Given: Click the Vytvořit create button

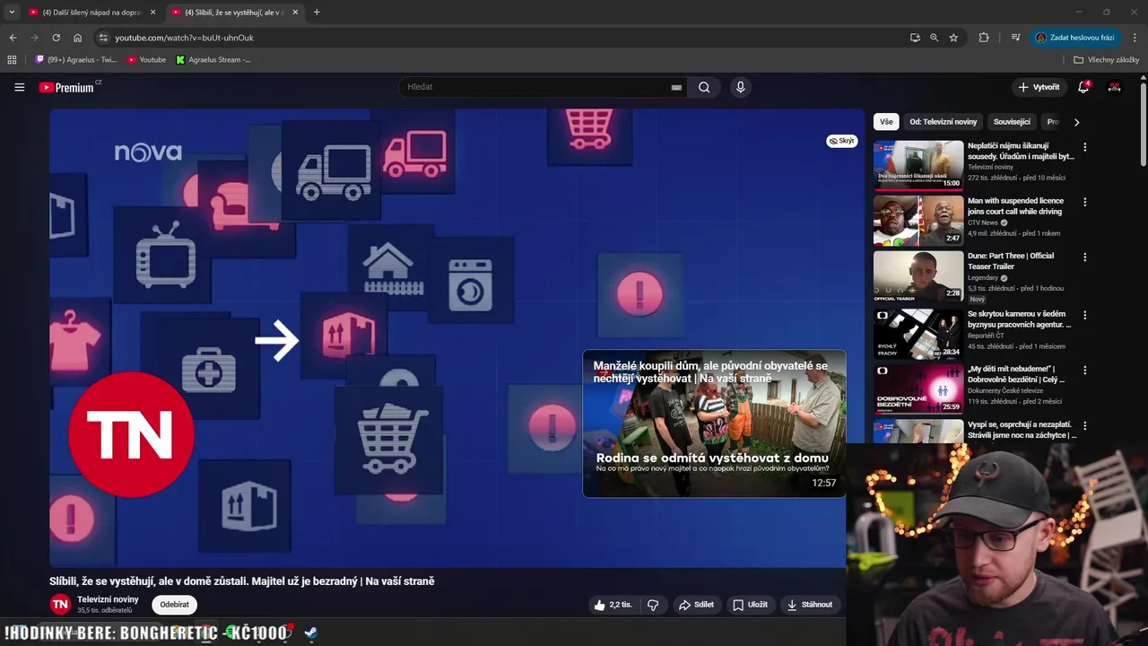Looking at the screenshot, I should (1039, 87).
